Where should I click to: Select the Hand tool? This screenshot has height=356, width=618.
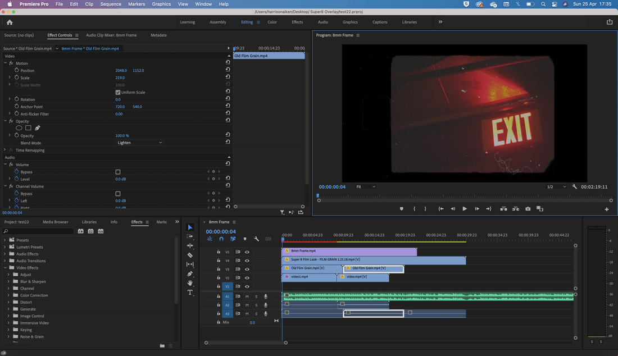coord(190,283)
